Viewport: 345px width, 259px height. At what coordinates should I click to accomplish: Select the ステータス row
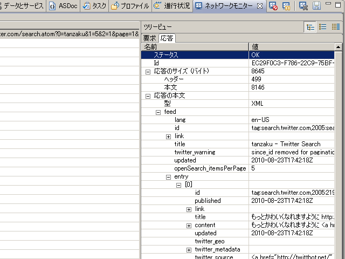[x=238, y=55]
